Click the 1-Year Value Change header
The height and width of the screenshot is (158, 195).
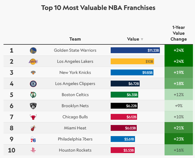pyautogui.click(x=178, y=33)
